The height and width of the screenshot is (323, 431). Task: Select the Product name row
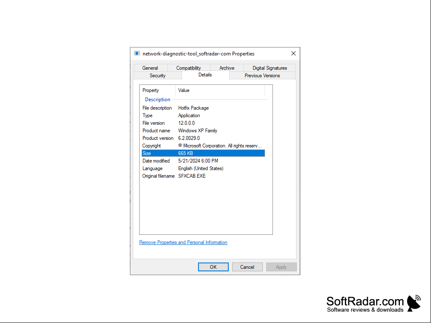coord(203,131)
